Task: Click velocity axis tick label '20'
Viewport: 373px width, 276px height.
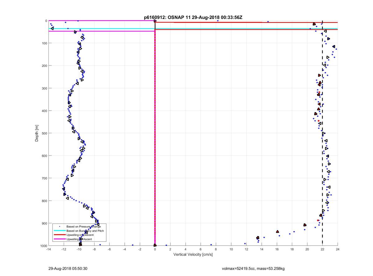Action: (307, 249)
